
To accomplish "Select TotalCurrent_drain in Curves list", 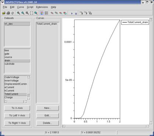I will point(47,24).
